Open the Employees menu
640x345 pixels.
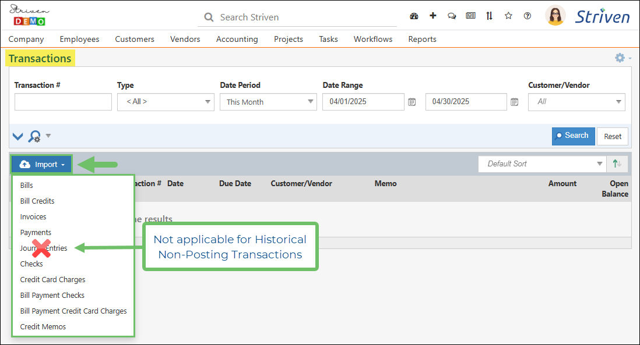coord(80,39)
